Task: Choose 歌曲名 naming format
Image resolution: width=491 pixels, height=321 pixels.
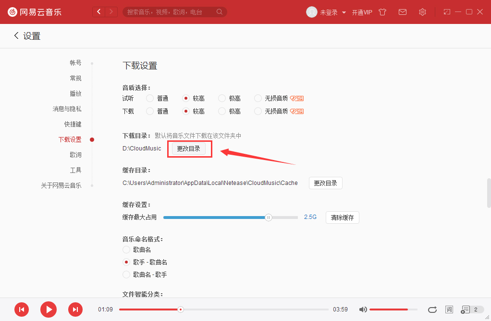Action: [x=126, y=249]
